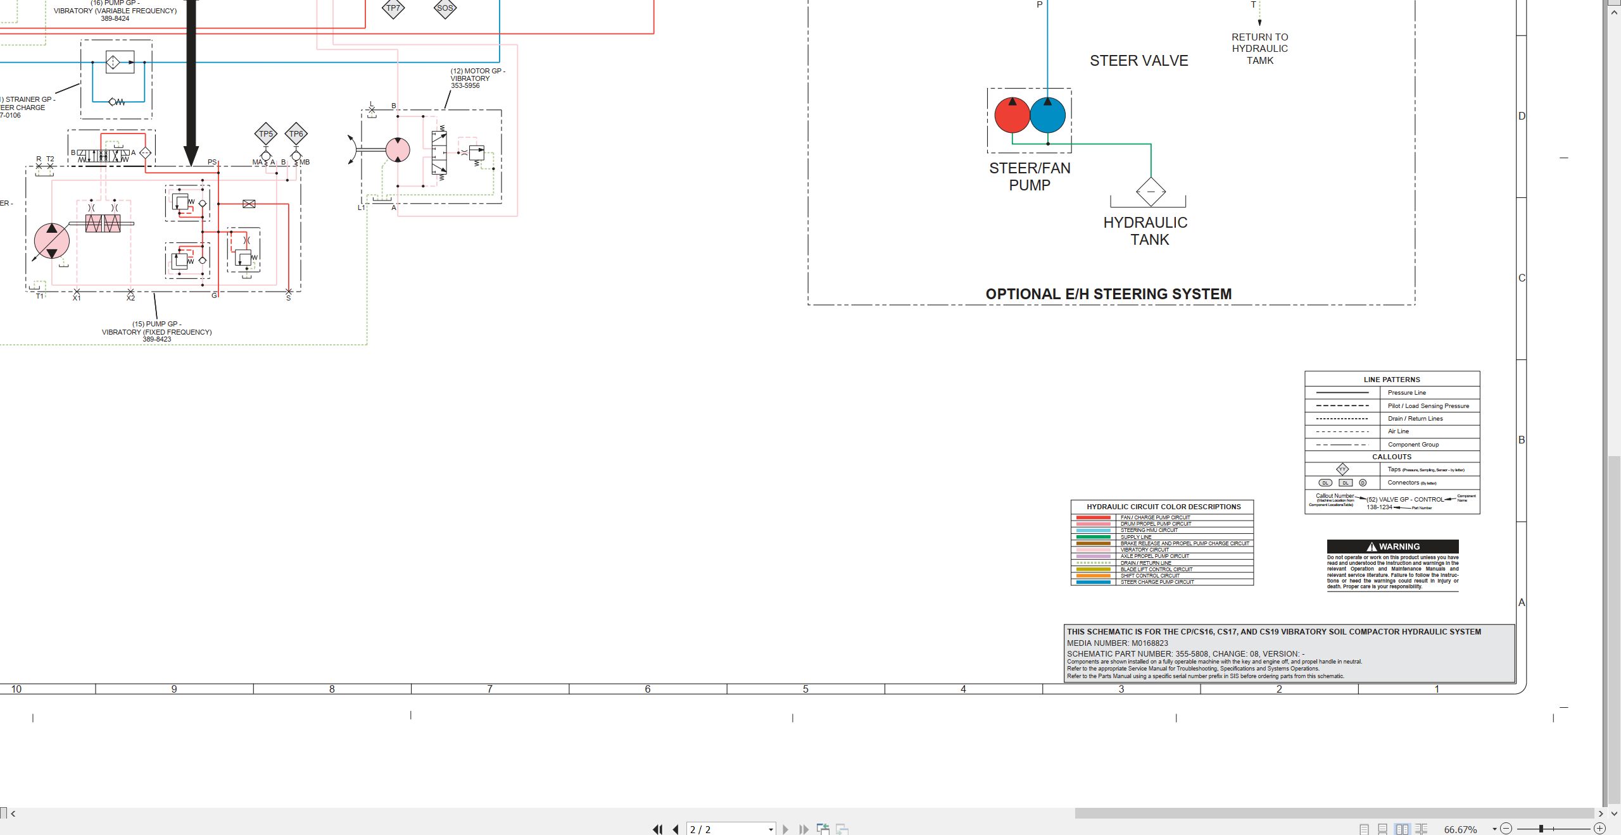Click grid column number 5
Image resolution: width=1621 pixels, height=835 pixels.
[x=805, y=689]
